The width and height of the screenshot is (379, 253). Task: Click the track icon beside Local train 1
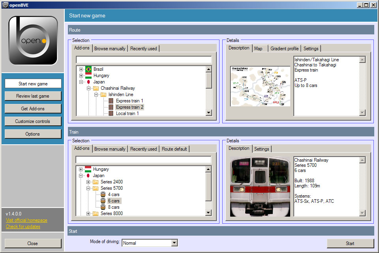coord(111,113)
